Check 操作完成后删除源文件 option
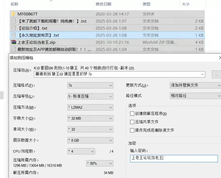The height and width of the screenshot is (178, 221). point(132,130)
